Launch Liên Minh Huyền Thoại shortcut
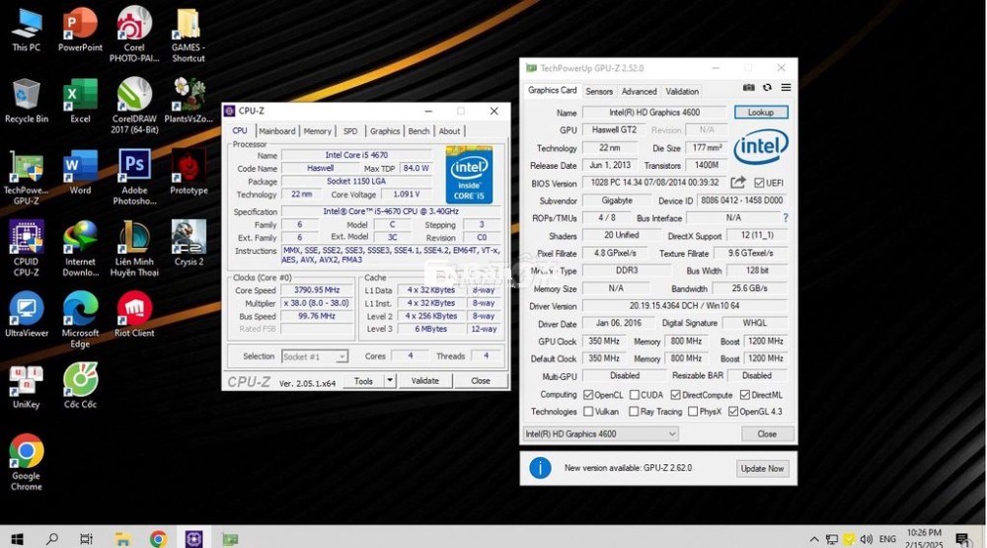987x548 pixels. (134, 249)
